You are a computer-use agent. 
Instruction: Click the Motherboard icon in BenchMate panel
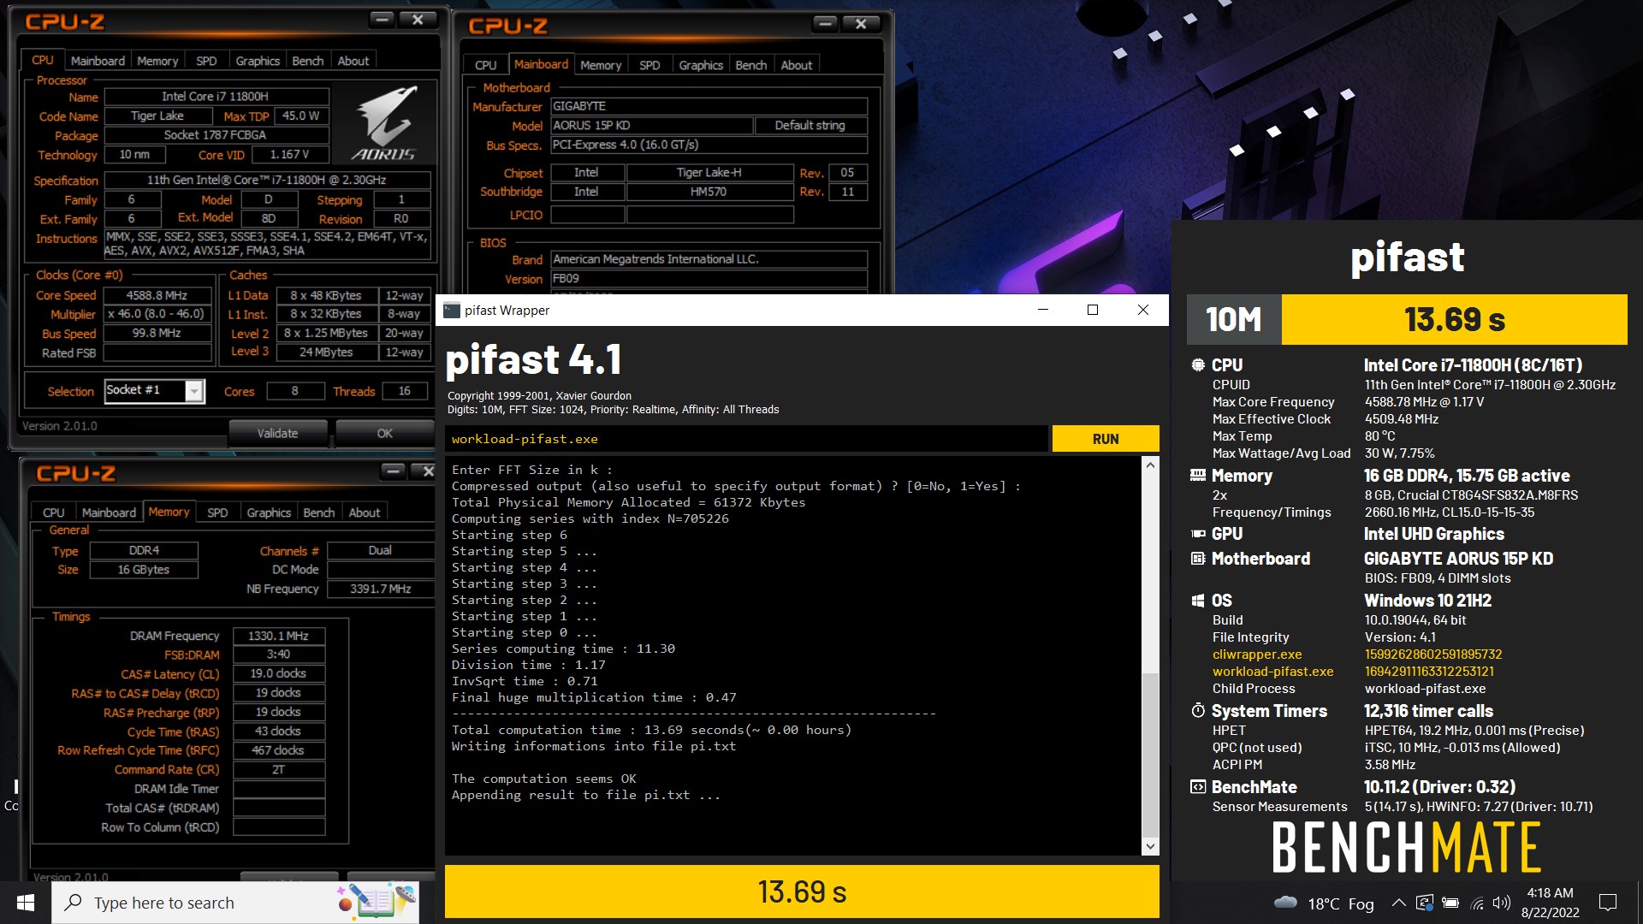[x=1198, y=559]
